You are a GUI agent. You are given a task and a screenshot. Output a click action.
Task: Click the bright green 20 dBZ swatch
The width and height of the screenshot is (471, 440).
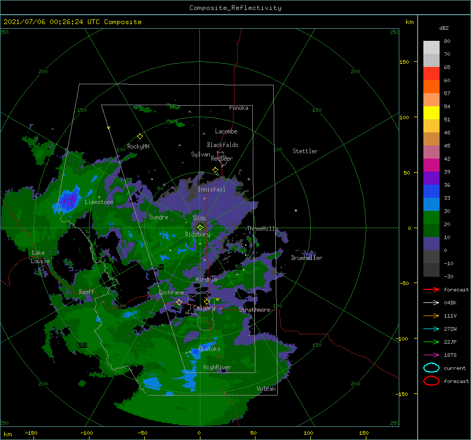pos(431,218)
